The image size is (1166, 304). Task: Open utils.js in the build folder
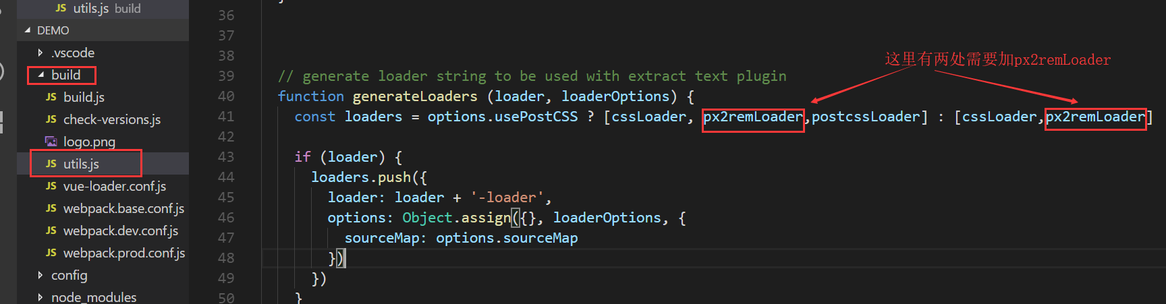81,164
